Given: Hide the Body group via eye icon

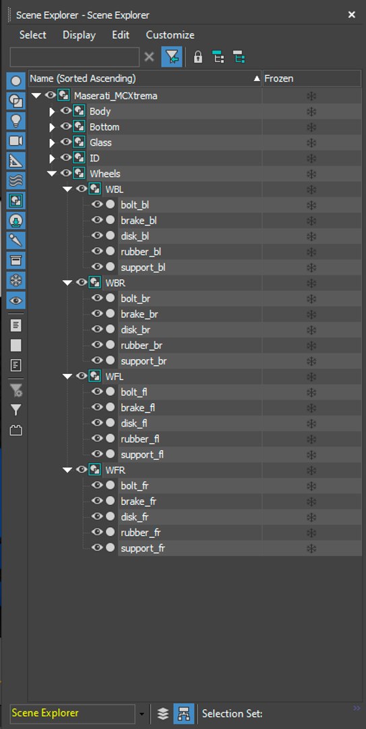Looking at the screenshot, I should pyautogui.click(x=66, y=111).
